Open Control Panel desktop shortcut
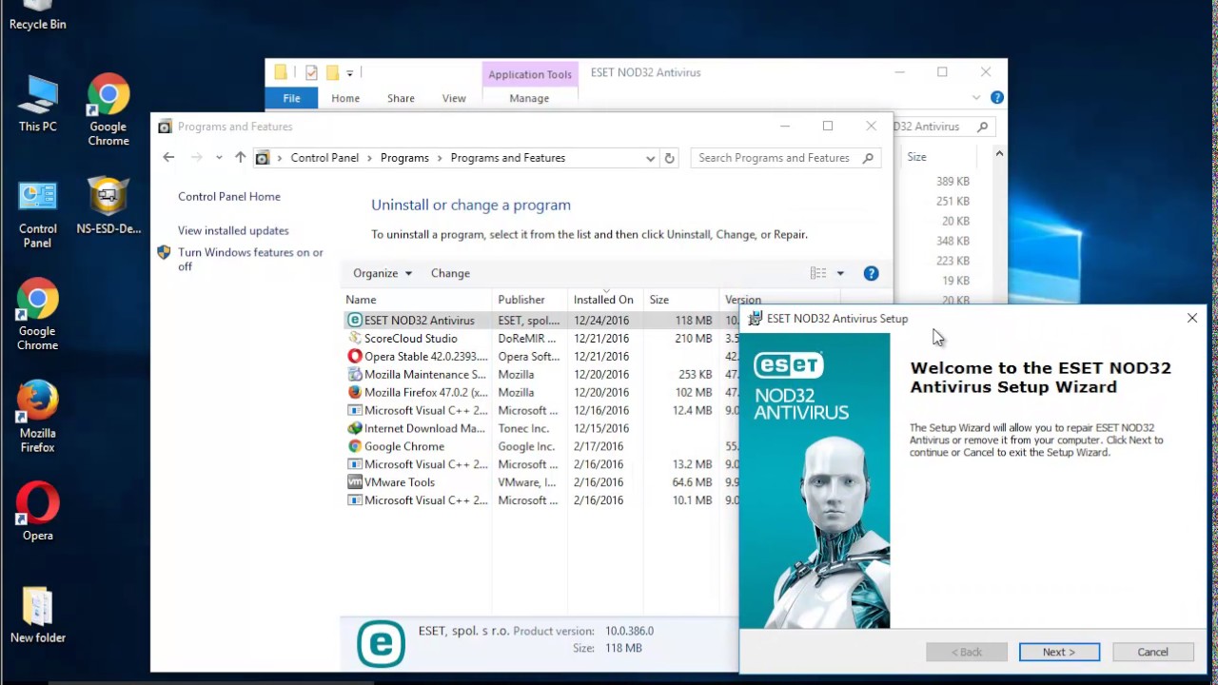 coord(37,214)
